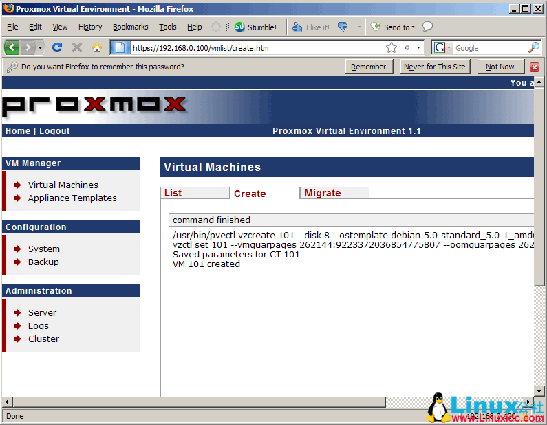
Task: Click Never for This Site button
Action: point(435,67)
